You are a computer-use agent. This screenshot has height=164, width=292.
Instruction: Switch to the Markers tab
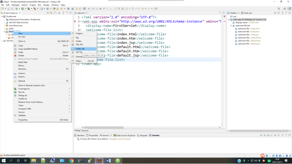coord(79,135)
